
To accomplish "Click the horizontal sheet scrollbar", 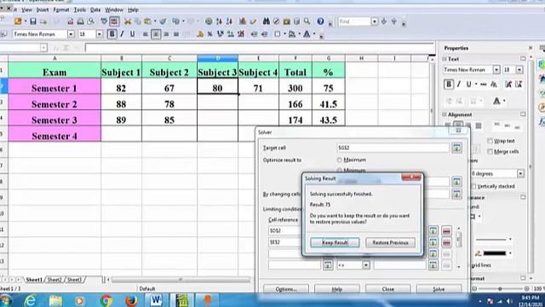I will click(181, 280).
